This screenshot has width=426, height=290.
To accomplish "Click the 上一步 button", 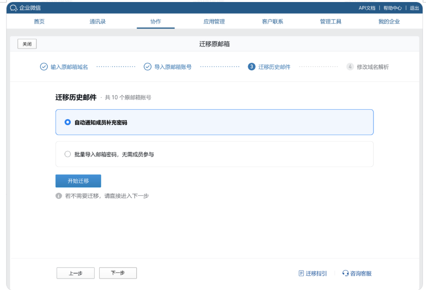I will (x=75, y=273).
